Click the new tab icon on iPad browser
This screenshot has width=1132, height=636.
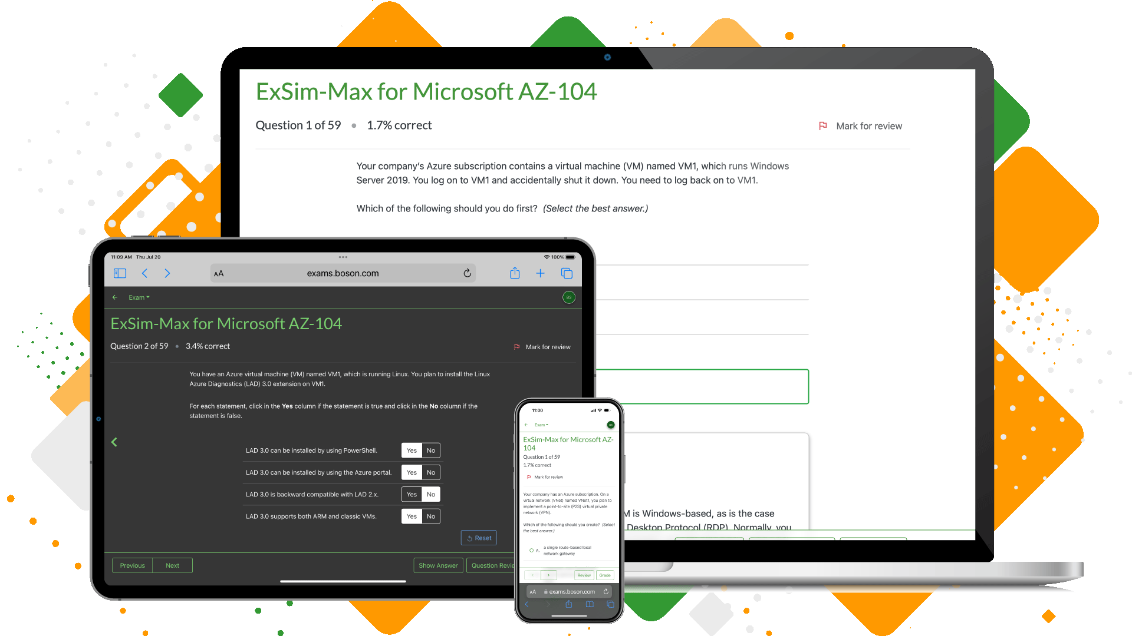(538, 273)
